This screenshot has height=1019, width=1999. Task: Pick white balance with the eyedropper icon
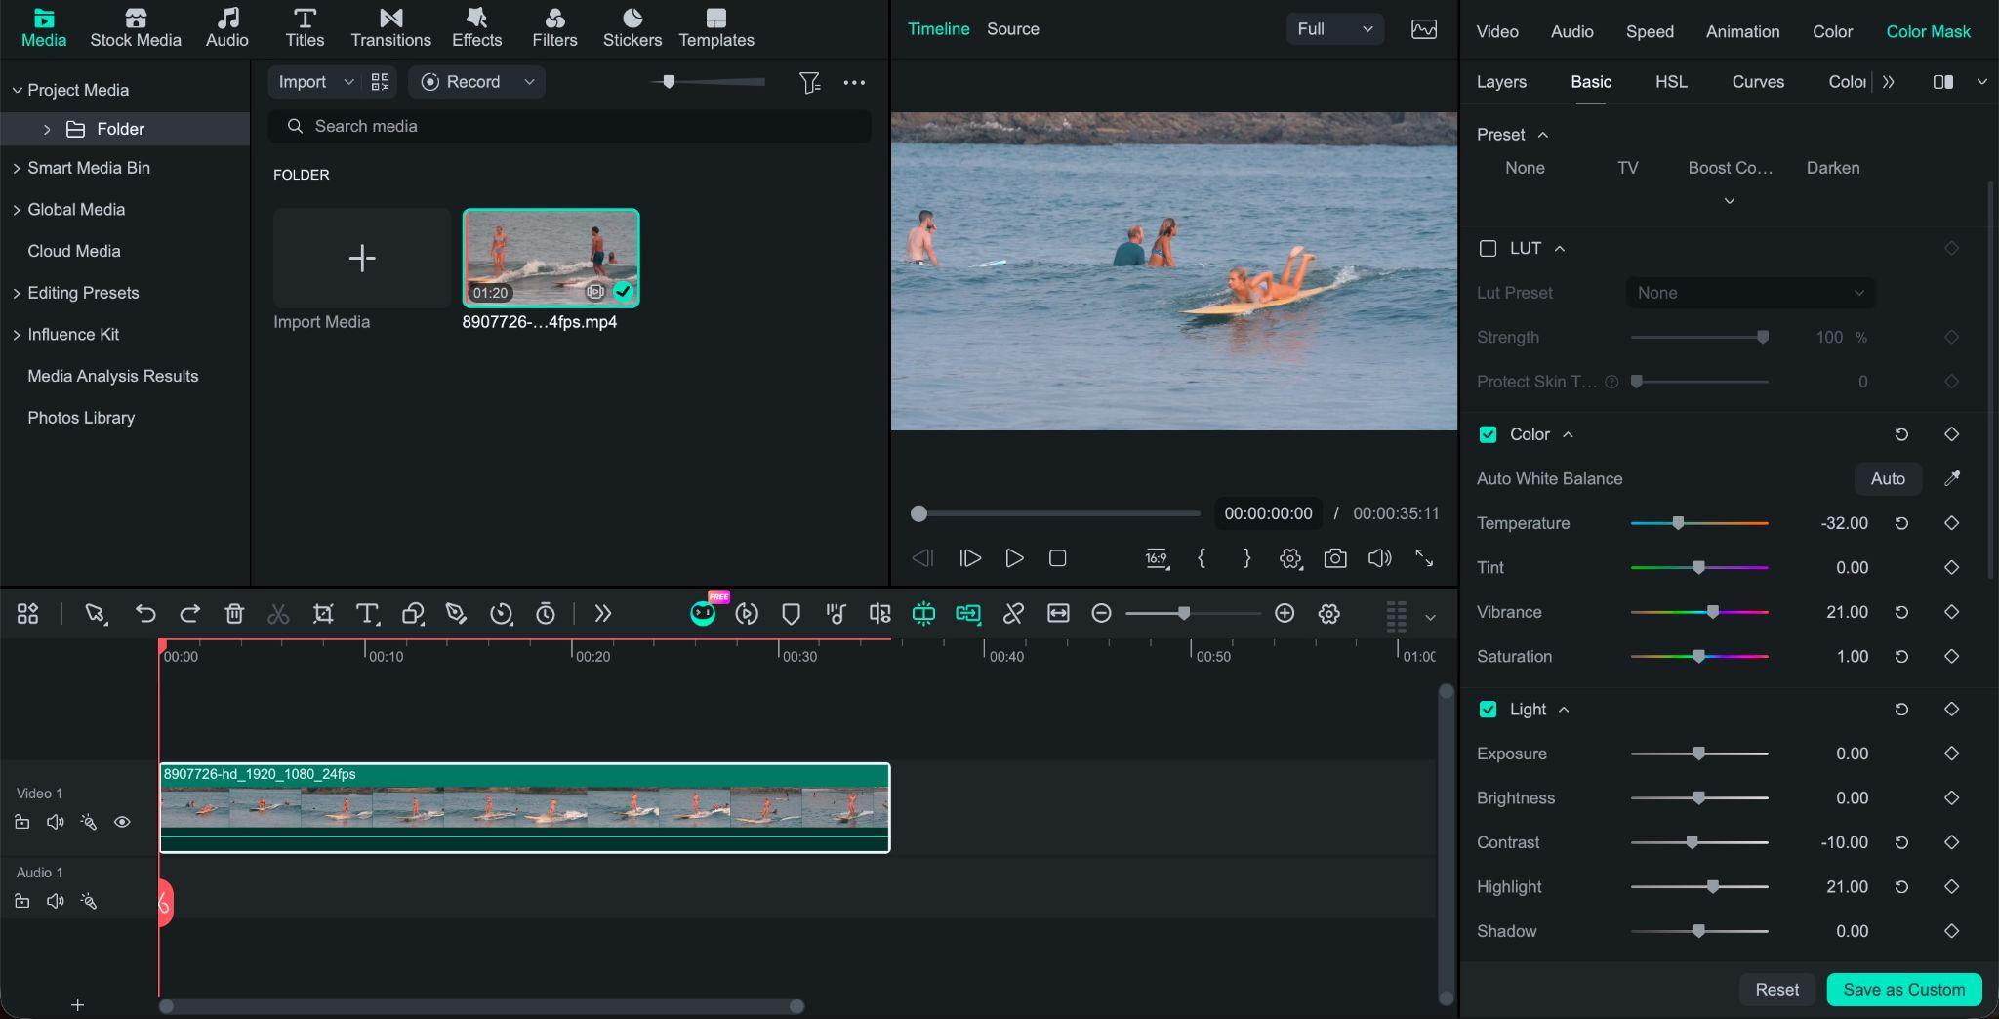coord(1951,478)
